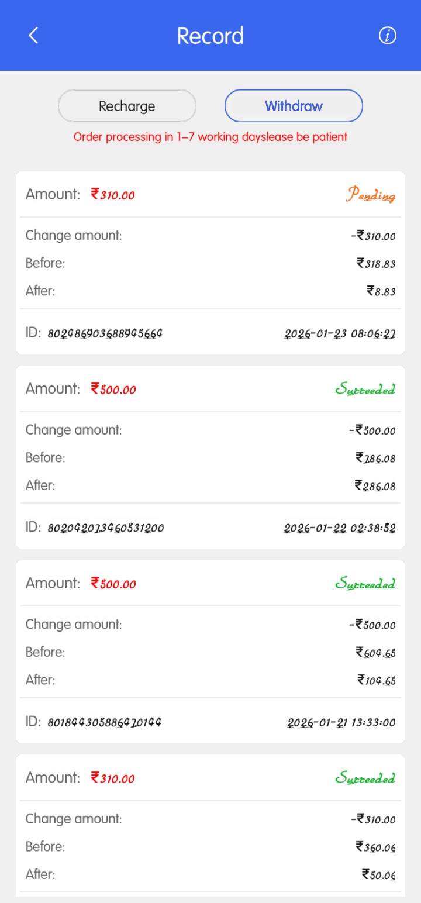Click timestamp 2026-01-22 02:38:52
The width and height of the screenshot is (421, 903).
(340, 528)
